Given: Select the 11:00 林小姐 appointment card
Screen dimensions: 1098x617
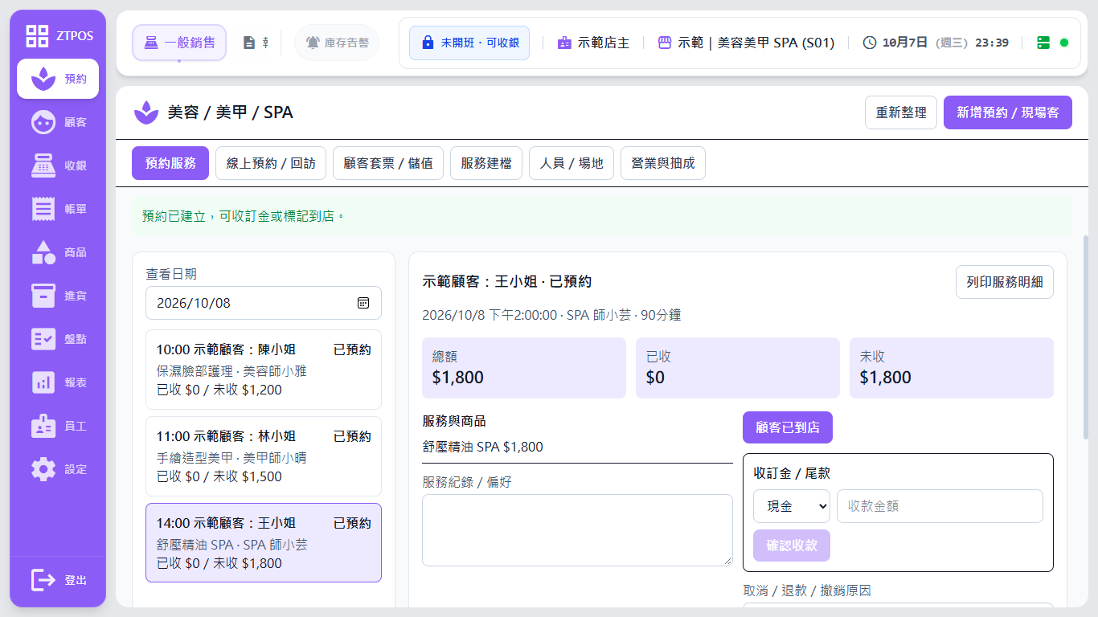Looking at the screenshot, I should point(264,456).
